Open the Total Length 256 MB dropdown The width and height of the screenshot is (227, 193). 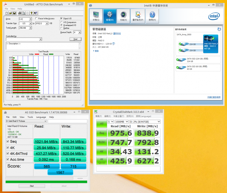coord(30,28)
